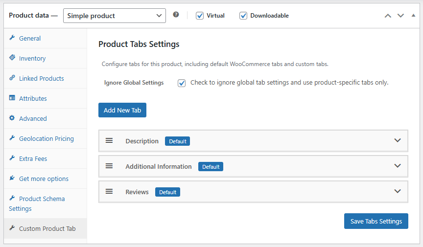Click the Virtual label text
The height and width of the screenshot is (247, 423).
pos(215,16)
